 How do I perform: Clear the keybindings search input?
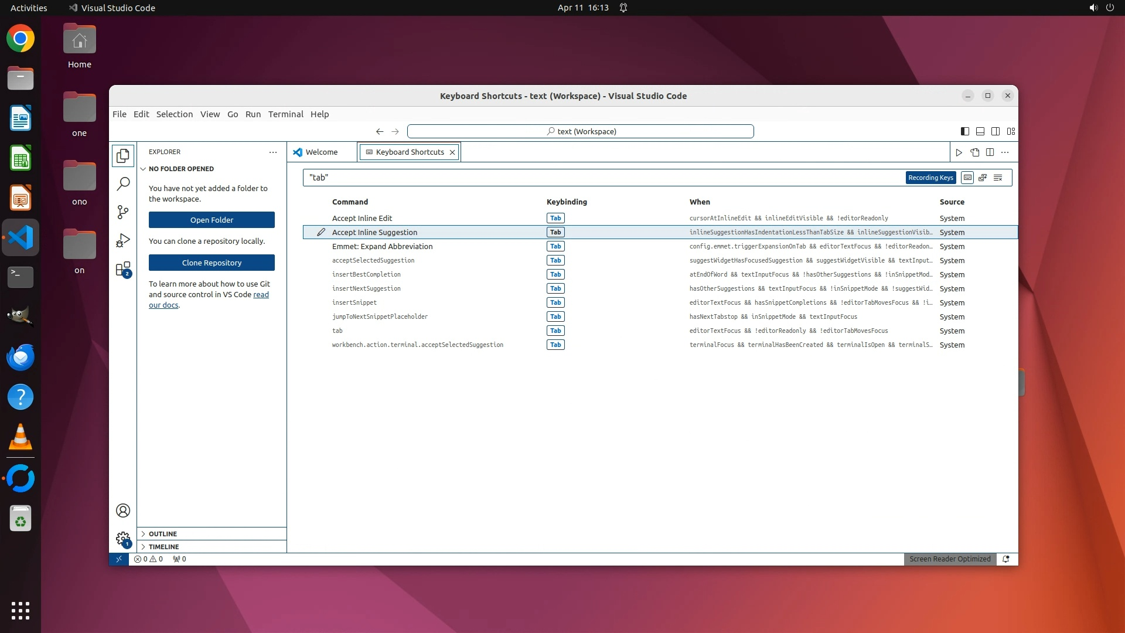click(998, 178)
